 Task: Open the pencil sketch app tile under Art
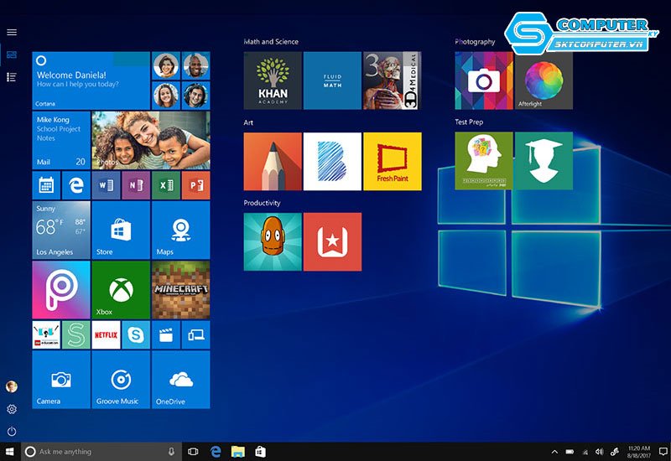coord(273,161)
